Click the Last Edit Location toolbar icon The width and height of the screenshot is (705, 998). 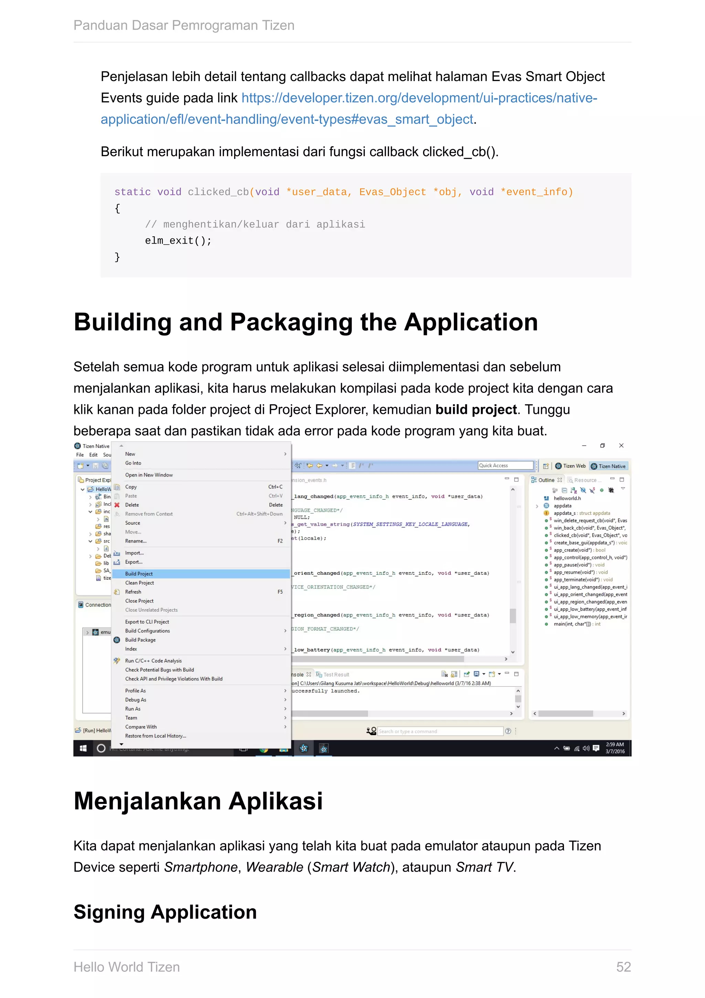pos(309,466)
